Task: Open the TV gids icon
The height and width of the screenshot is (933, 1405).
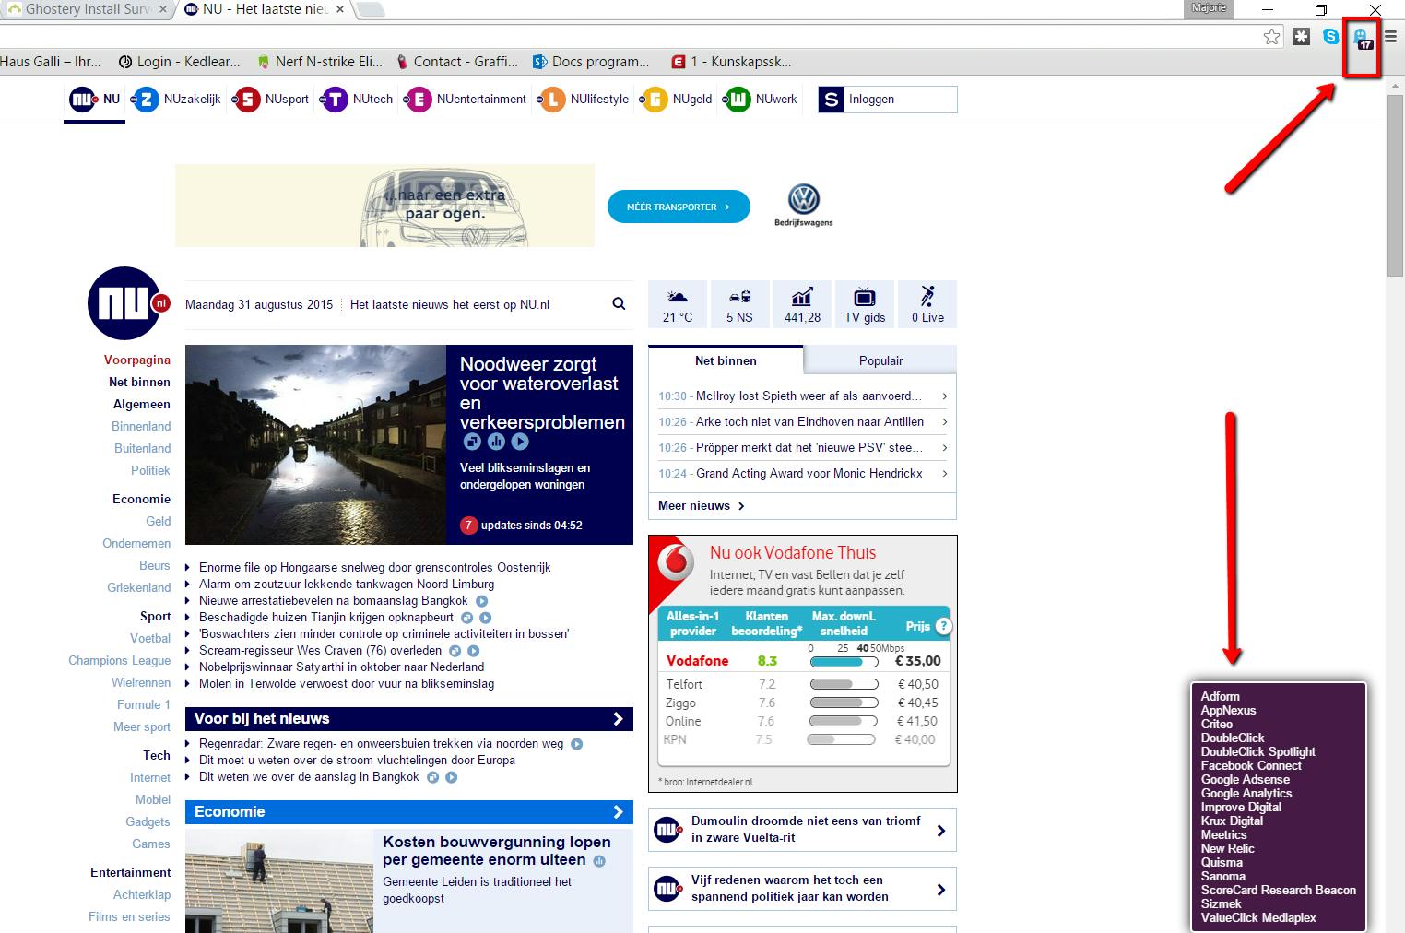Action: pos(864,304)
